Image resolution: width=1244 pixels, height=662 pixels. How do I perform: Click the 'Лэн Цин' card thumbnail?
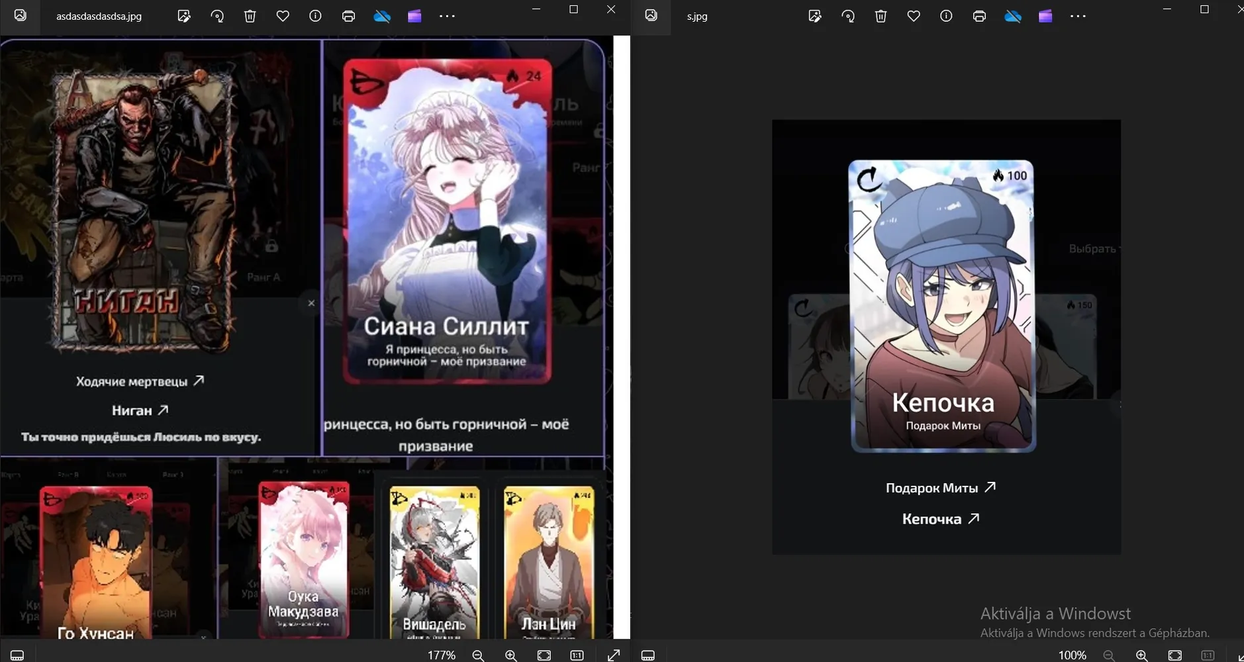[548, 563]
